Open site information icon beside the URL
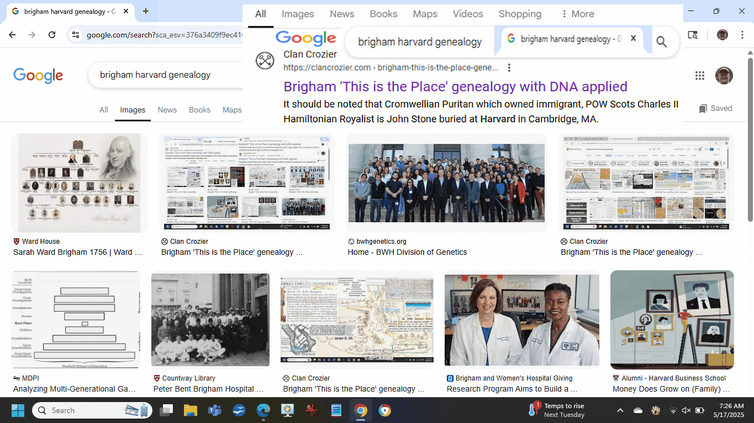 pos(76,35)
